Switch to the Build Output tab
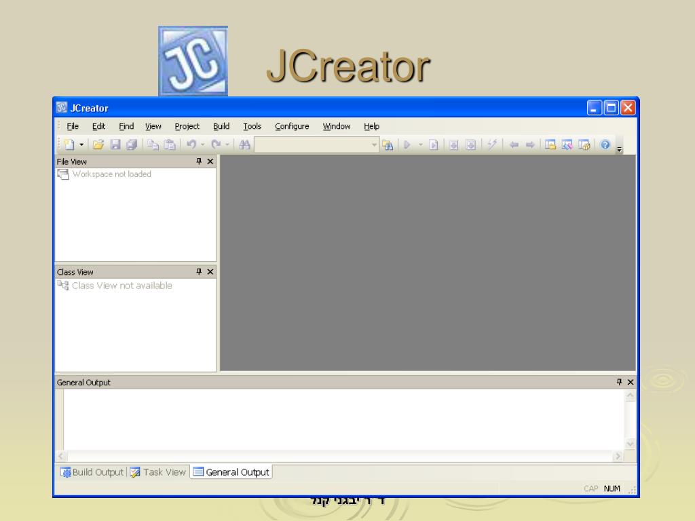 coord(92,472)
